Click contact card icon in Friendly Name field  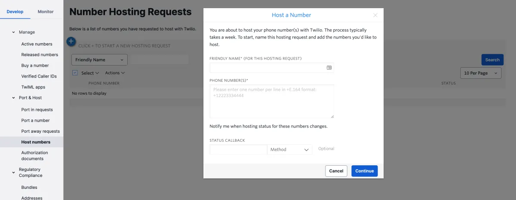(x=329, y=68)
